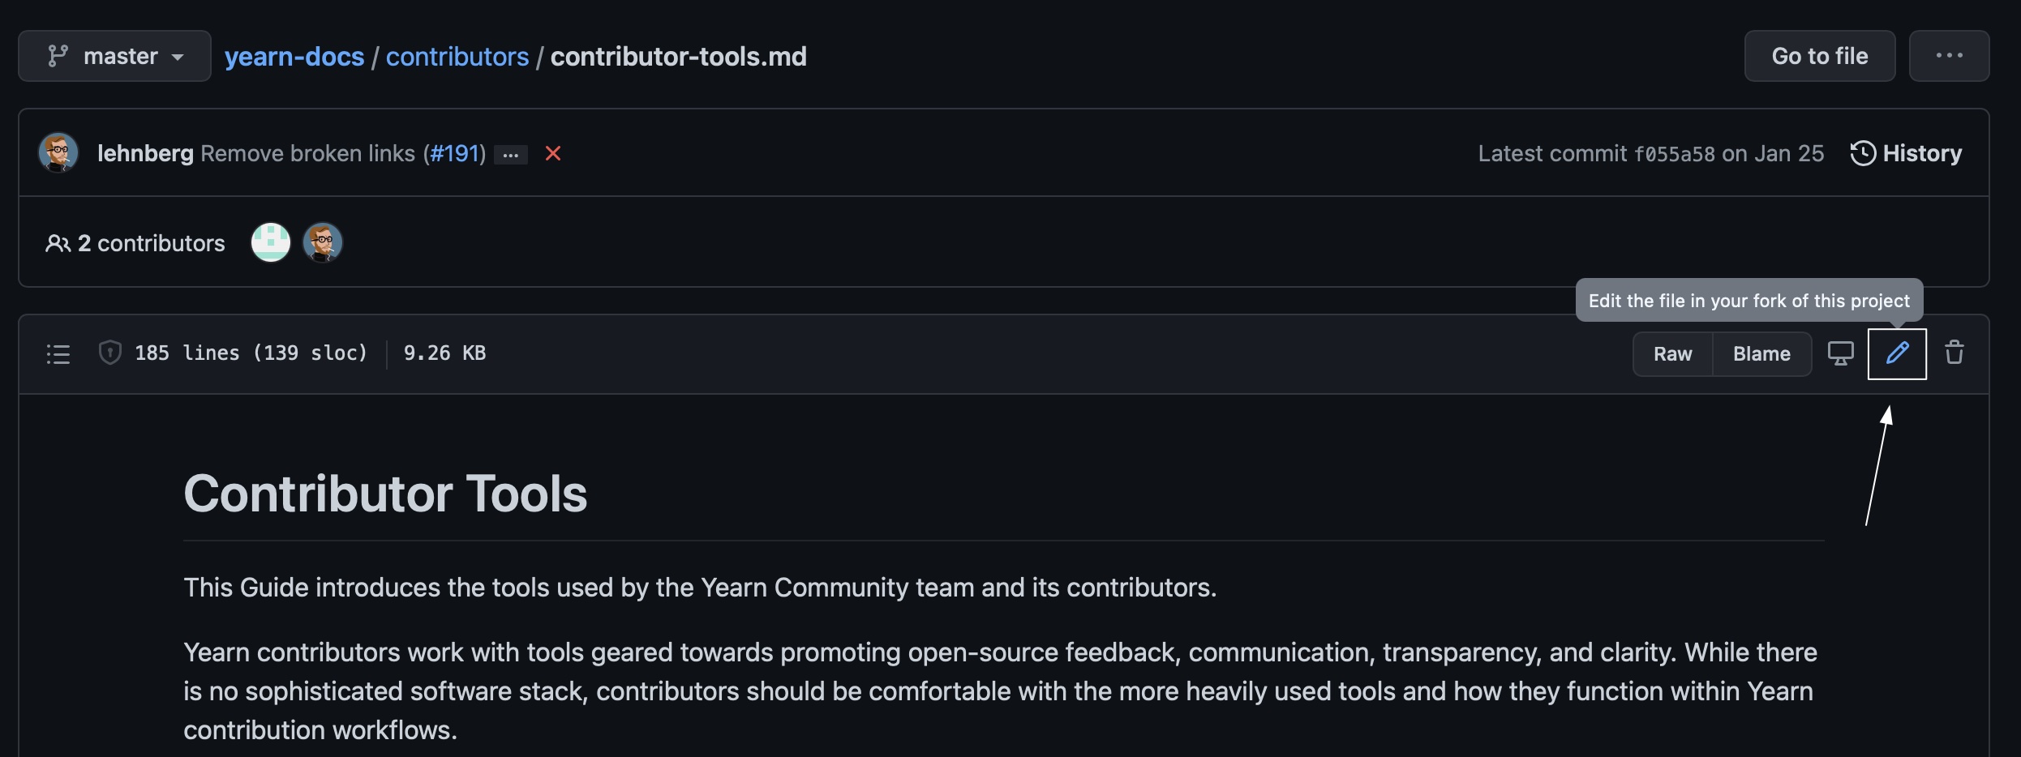Open pull request #191 link
The width and height of the screenshot is (2021, 757).
(454, 153)
